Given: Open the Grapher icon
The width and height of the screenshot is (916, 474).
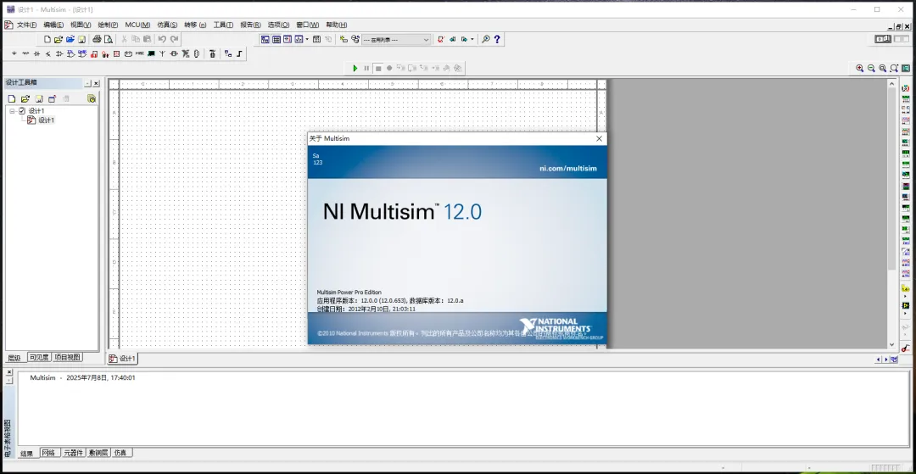Looking at the screenshot, I should click(299, 39).
